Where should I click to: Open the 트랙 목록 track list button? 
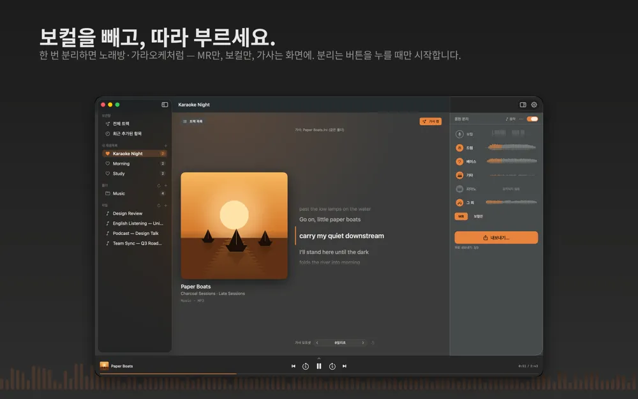pos(193,121)
